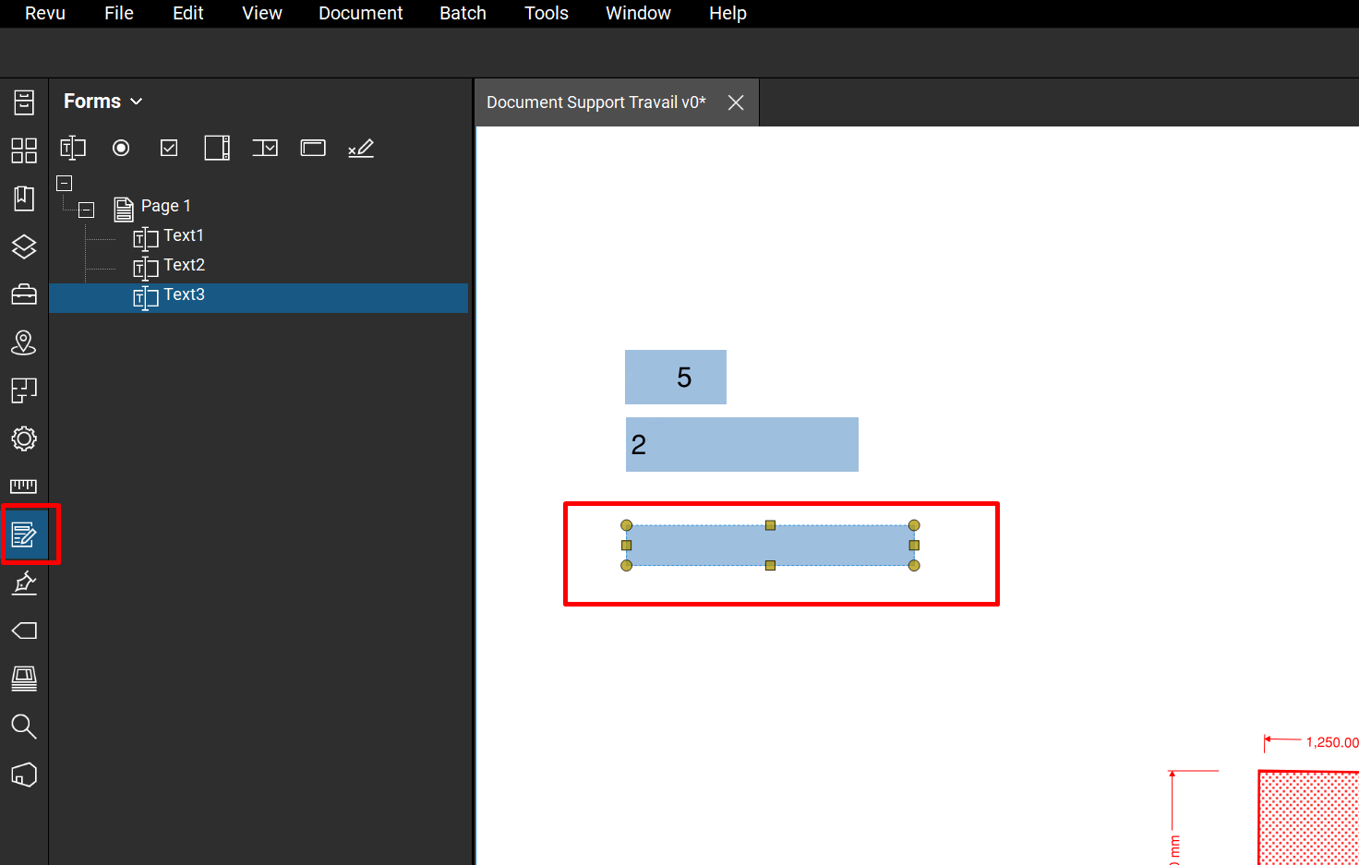Open the Bookmarks panel in sidebar

24,198
